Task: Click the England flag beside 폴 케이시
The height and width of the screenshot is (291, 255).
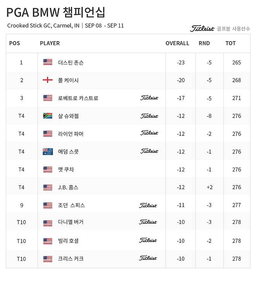Action: pos(47,80)
